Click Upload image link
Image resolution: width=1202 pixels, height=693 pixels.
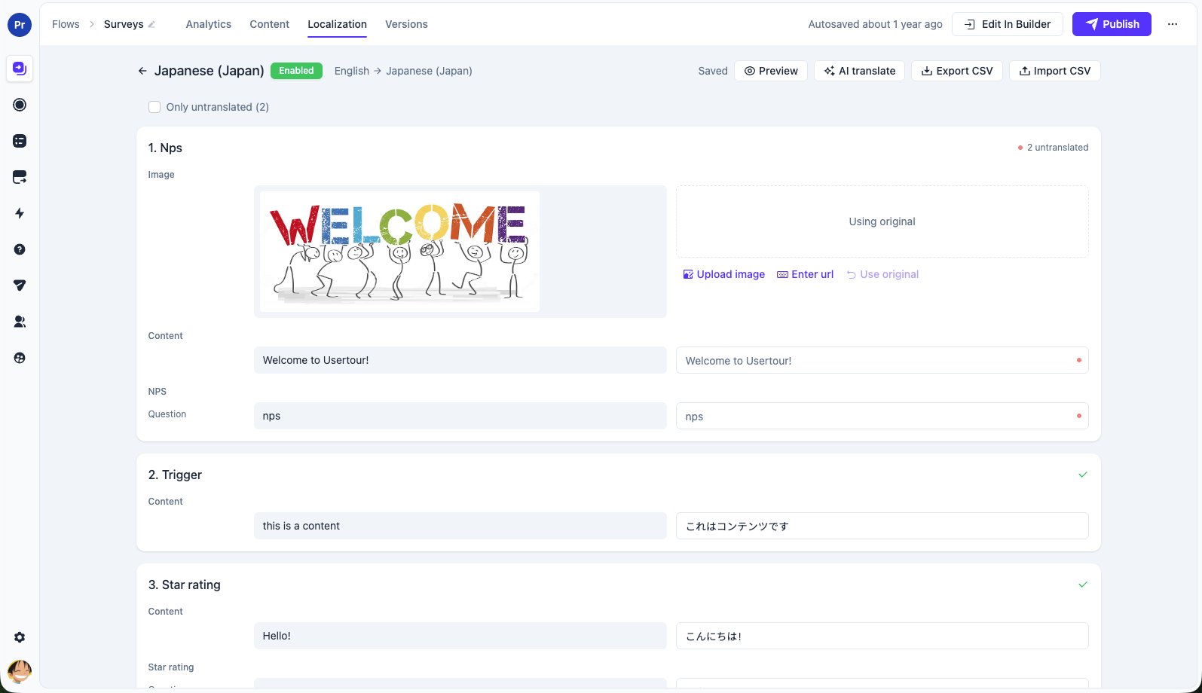(724, 274)
